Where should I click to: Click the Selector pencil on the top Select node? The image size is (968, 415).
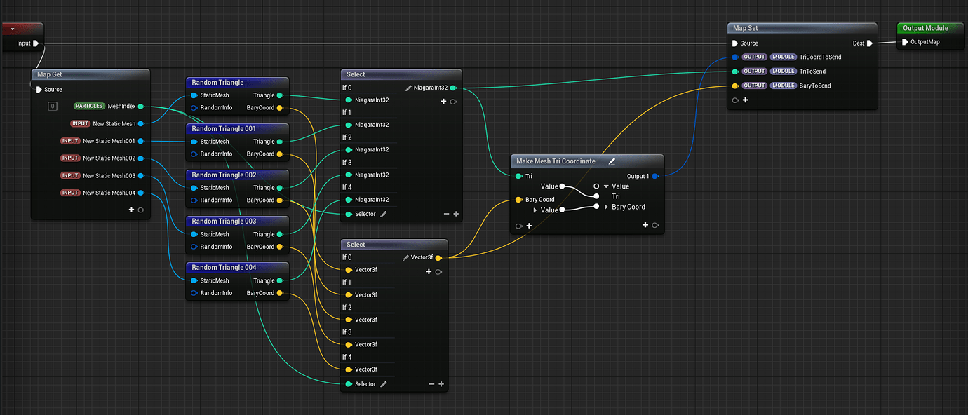coord(384,213)
